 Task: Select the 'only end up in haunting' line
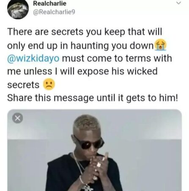(81, 46)
